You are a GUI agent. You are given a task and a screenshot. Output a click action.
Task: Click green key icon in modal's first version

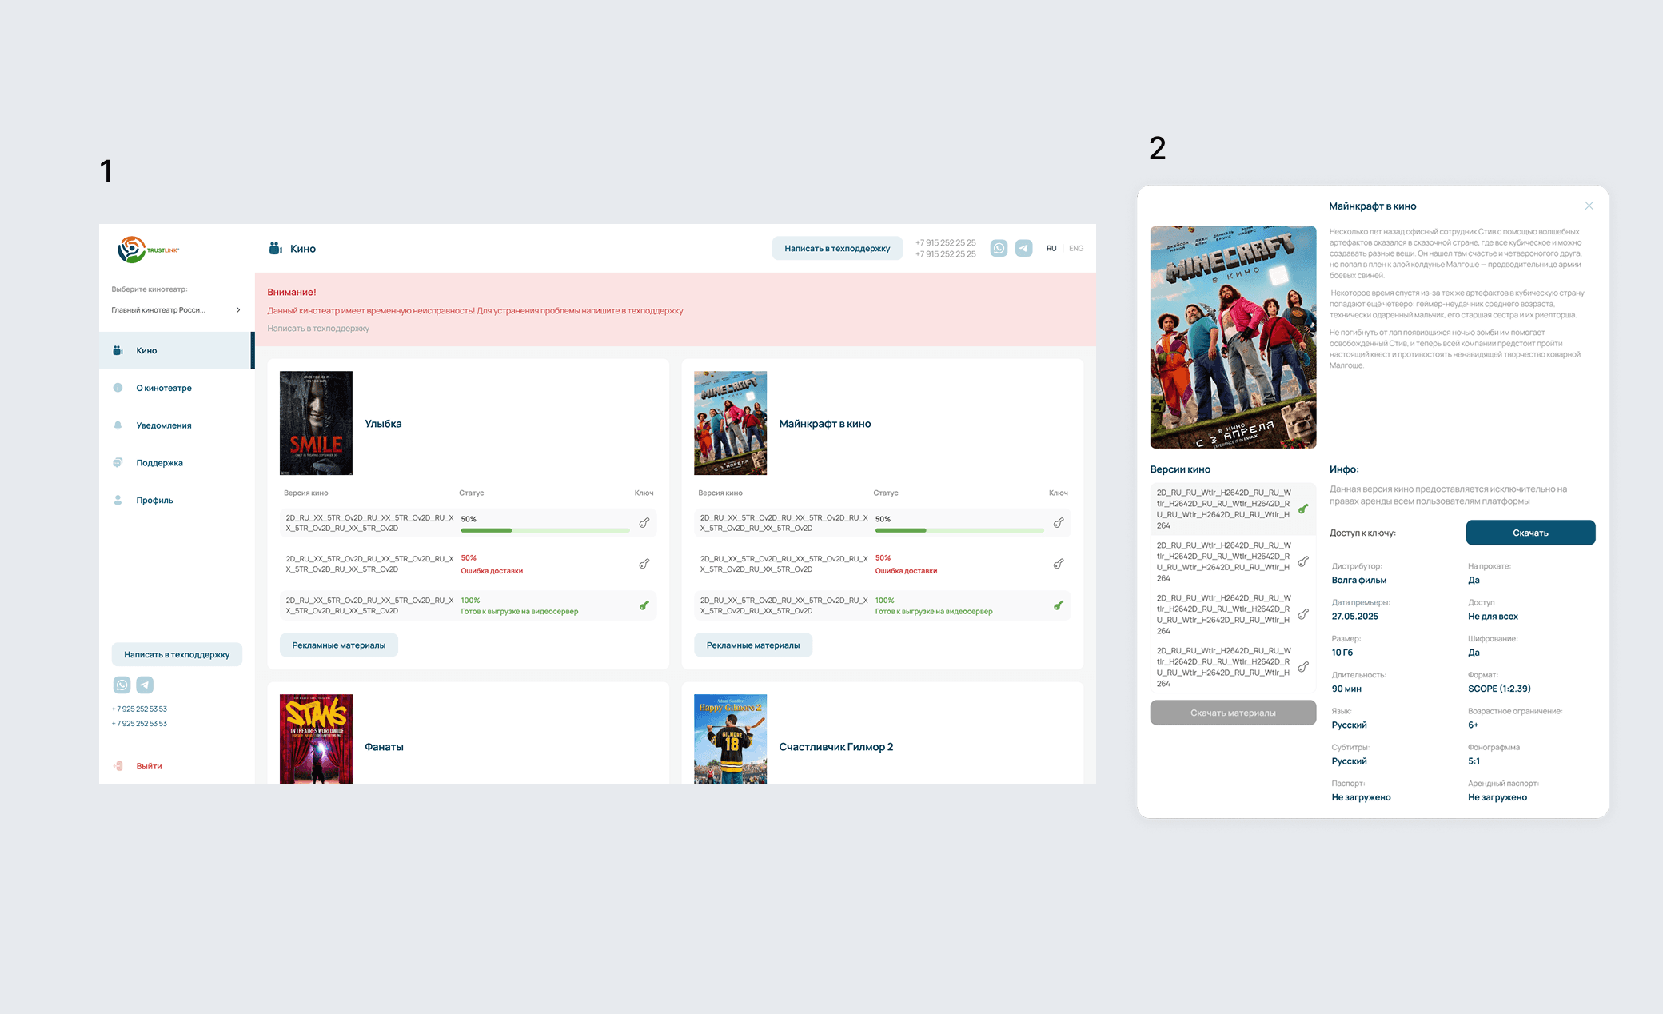[1303, 509]
